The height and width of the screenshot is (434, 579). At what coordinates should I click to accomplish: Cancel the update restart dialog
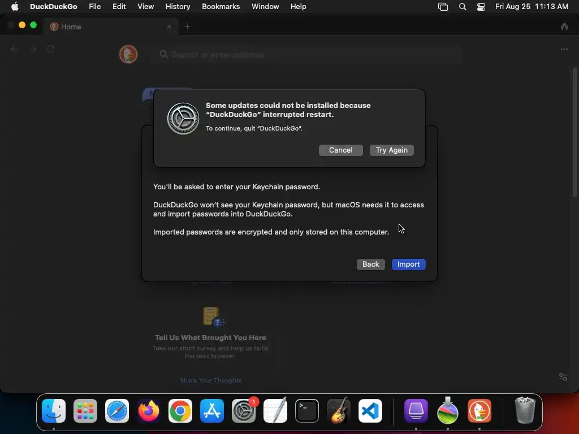(x=340, y=150)
